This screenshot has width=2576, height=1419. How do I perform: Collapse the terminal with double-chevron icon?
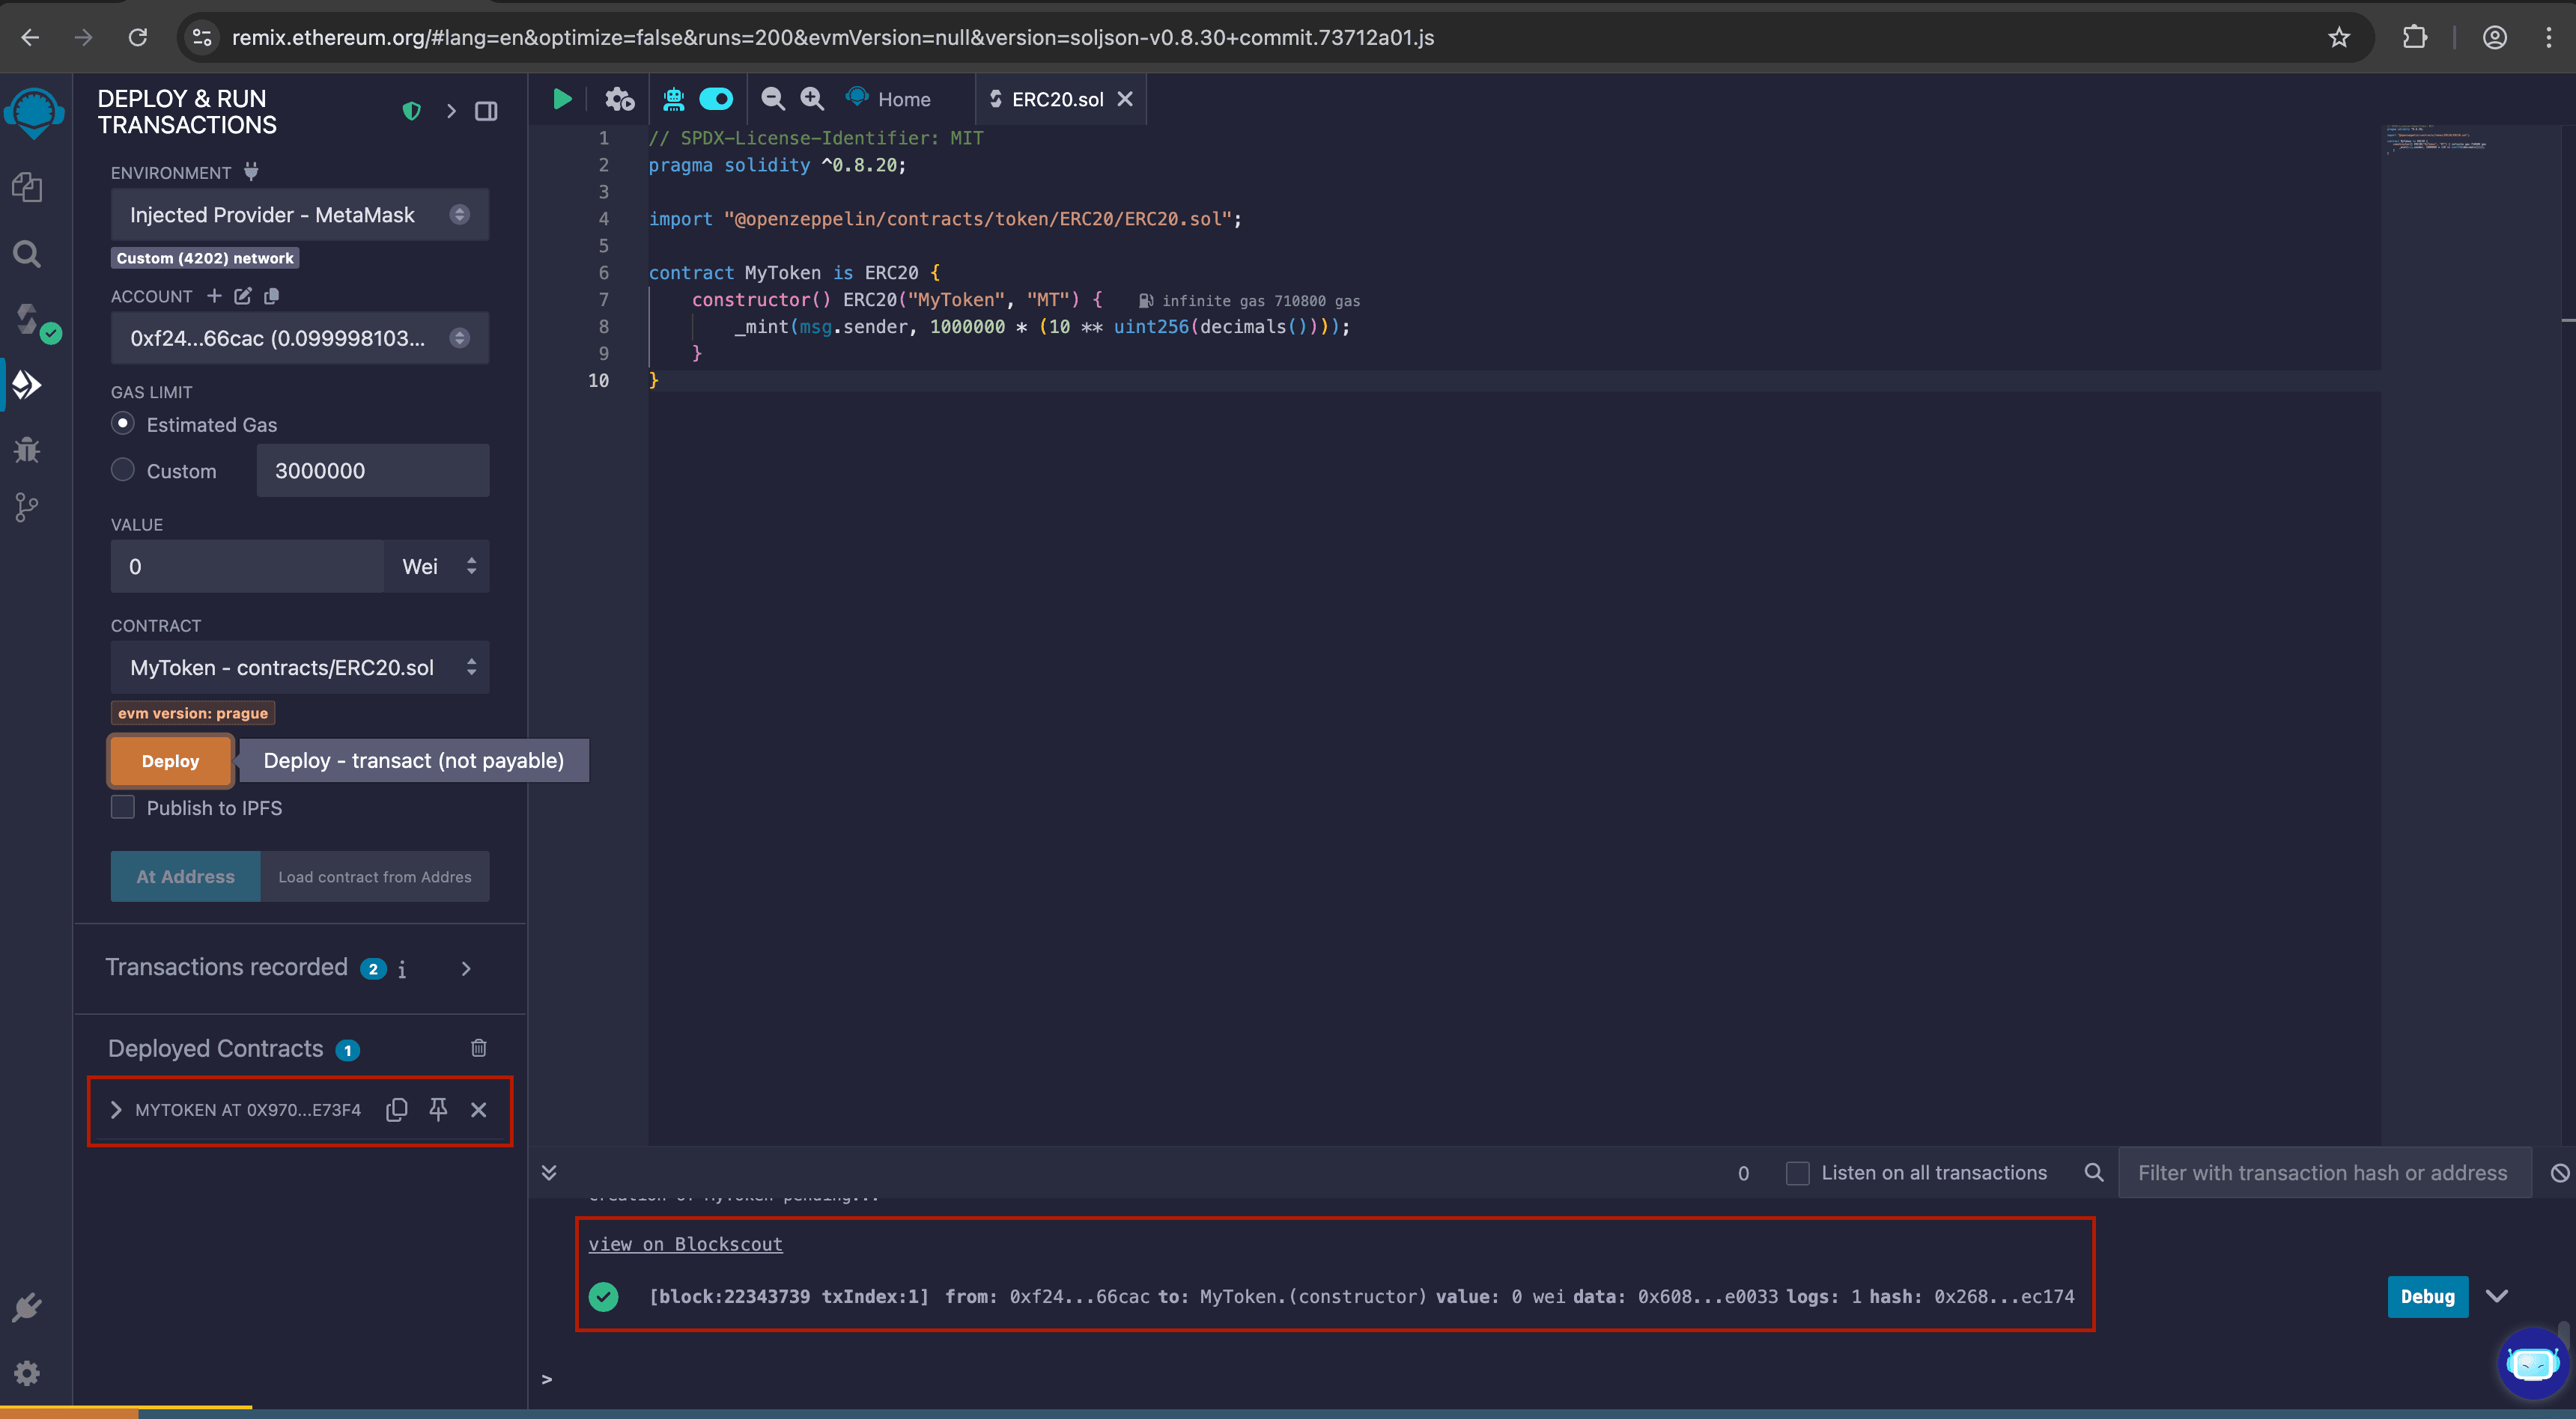549,1172
